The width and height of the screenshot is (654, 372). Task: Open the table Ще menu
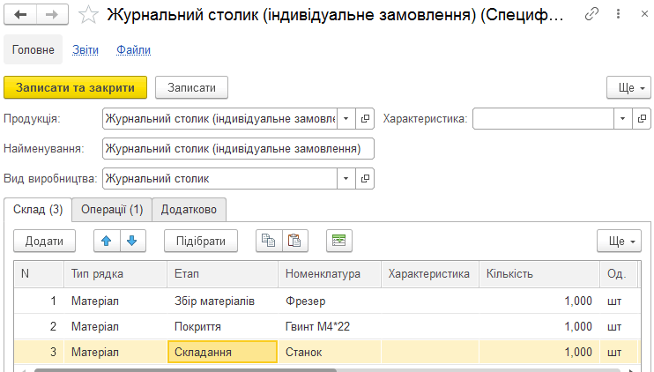(x=619, y=241)
